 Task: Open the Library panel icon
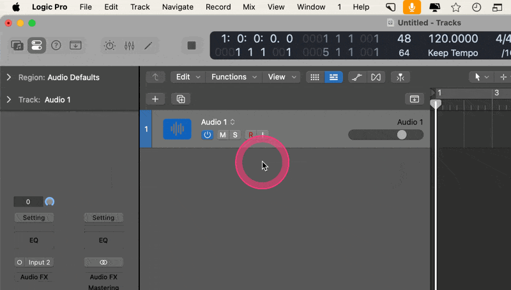click(17, 45)
